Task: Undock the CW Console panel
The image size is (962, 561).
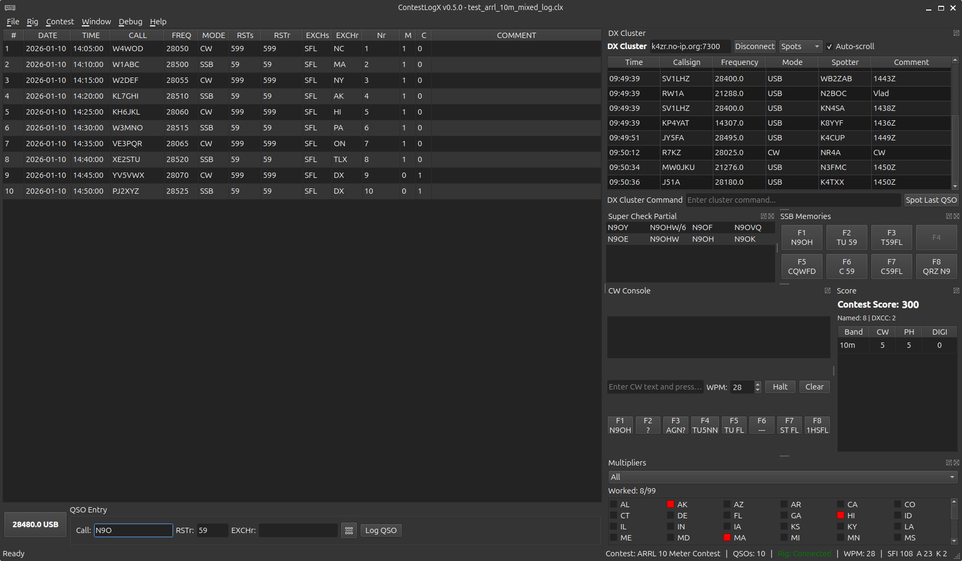Action: 827,290
